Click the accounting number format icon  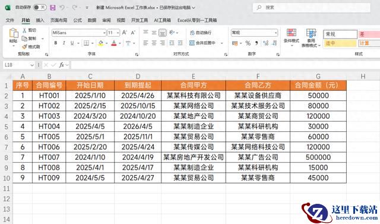(x=235, y=43)
